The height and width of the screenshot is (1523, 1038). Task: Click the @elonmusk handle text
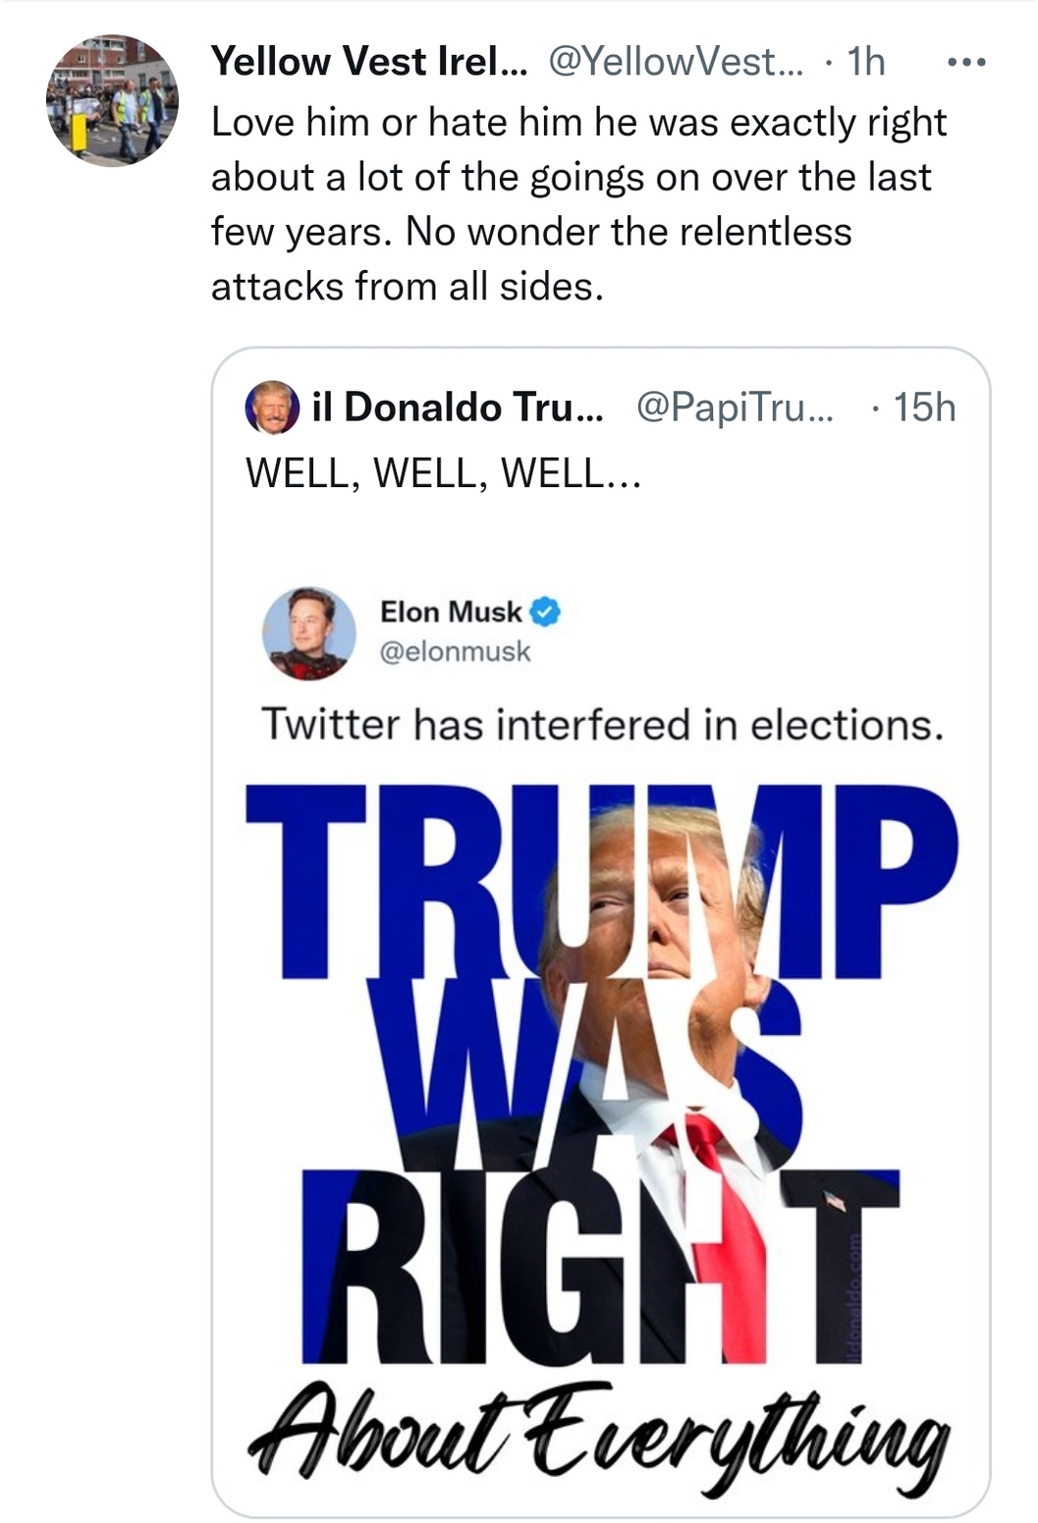coord(455,652)
